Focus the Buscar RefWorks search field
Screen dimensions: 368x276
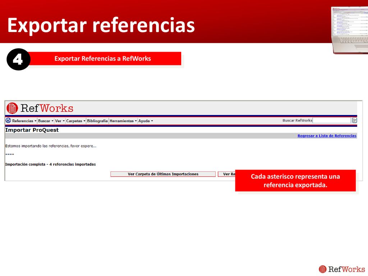pyautogui.click(x=332, y=120)
